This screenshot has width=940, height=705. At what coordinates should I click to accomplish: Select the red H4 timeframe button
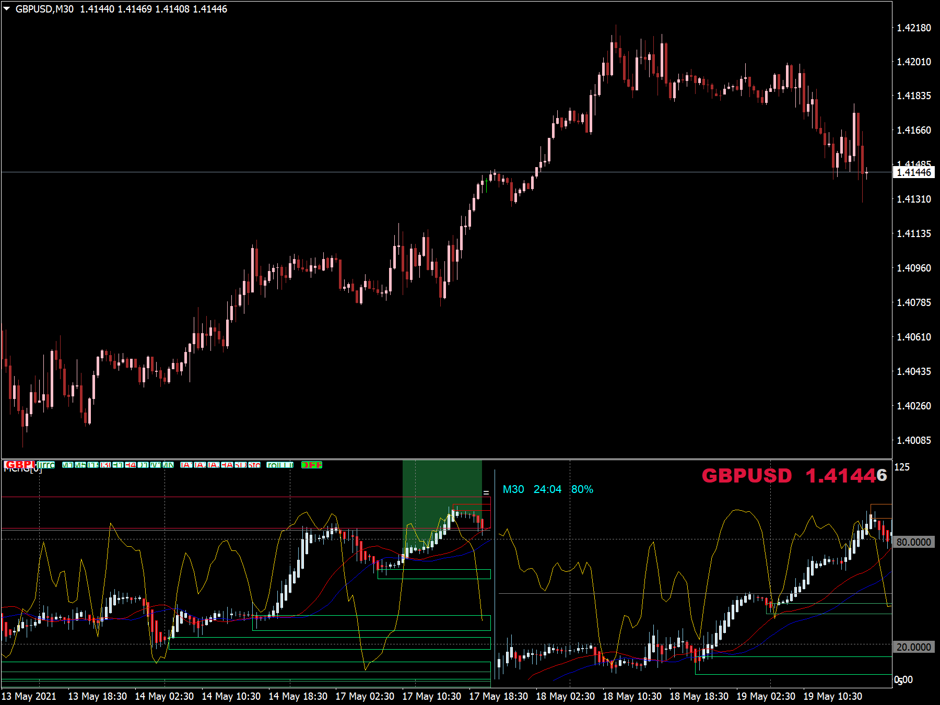click(131, 465)
